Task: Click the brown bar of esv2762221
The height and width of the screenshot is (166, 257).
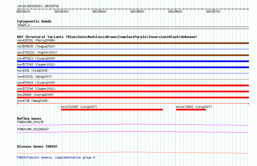Action: [x=133, y=55]
